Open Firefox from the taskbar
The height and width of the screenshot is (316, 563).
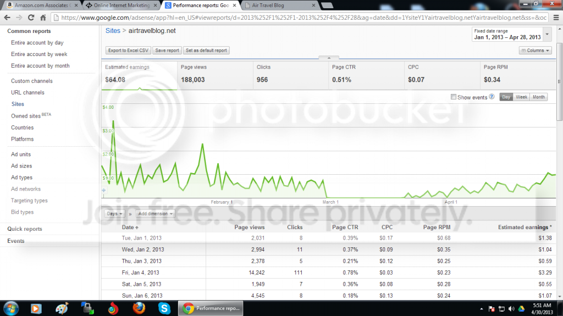139,308
